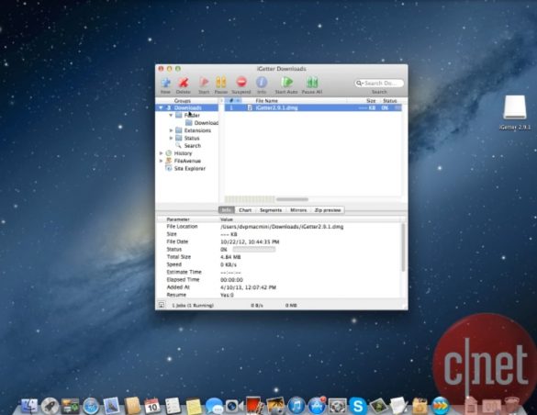Switch to the Chart tab

[x=245, y=210]
